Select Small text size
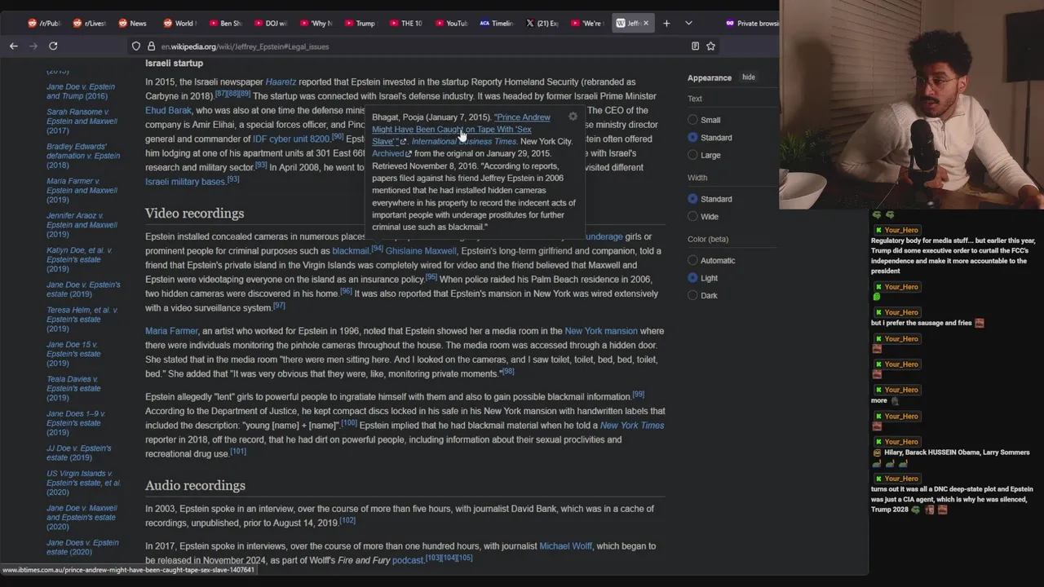Screen dimensions: 1044x587 click(x=692, y=120)
